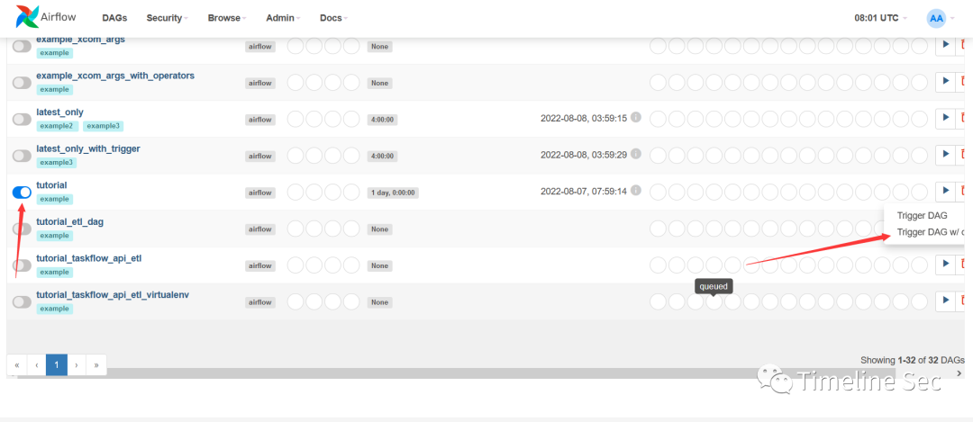
Task: Jump to last page with » button
Action: (x=96, y=365)
